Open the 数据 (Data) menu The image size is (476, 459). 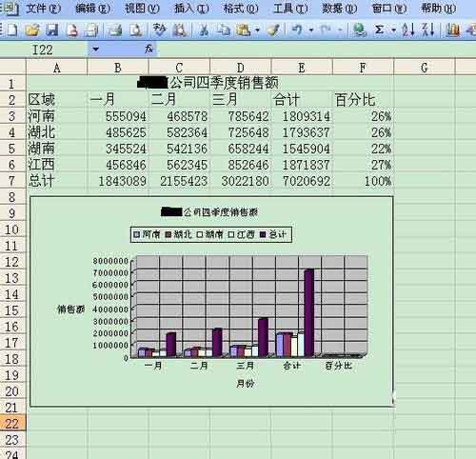340,9
